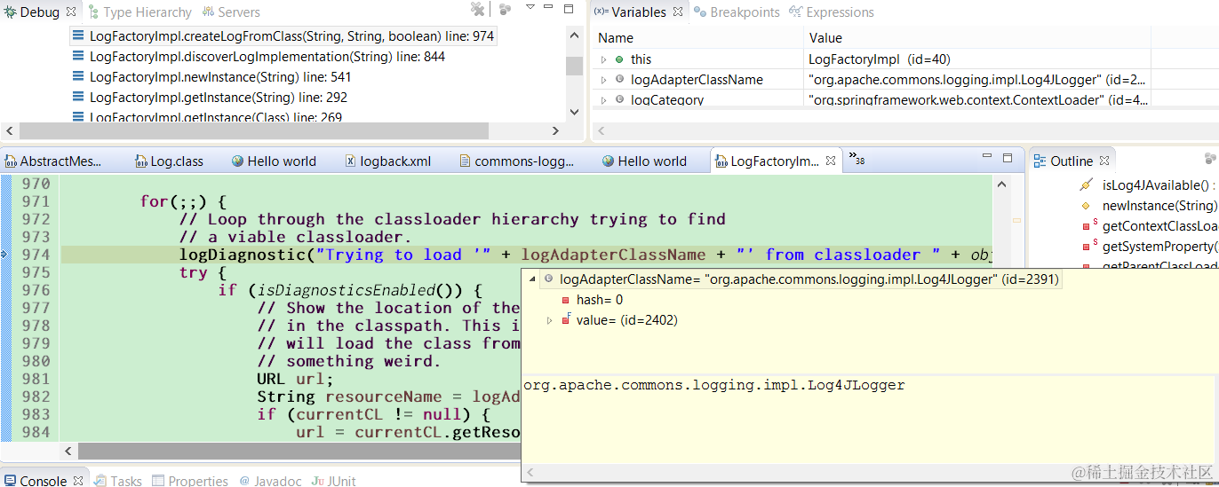Screen dimensions: 1219x487
Task: Maximize the Debug view panel
Action: coord(569,8)
